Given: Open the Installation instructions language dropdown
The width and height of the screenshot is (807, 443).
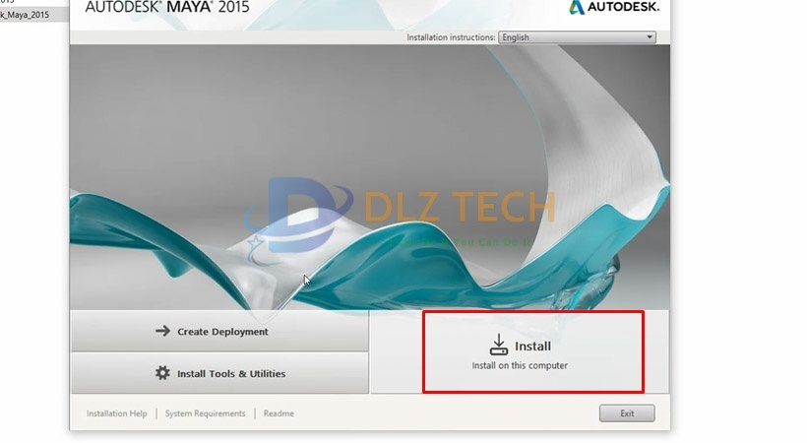Looking at the screenshot, I should [577, 37].
